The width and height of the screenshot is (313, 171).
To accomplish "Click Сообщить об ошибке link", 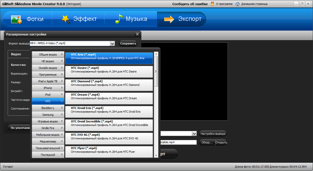I will [190, 4].
